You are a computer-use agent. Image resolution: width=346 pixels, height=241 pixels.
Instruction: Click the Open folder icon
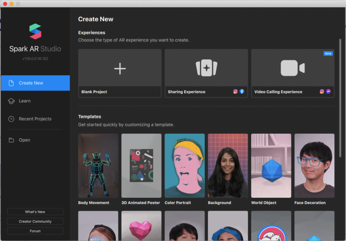[11, 140]
